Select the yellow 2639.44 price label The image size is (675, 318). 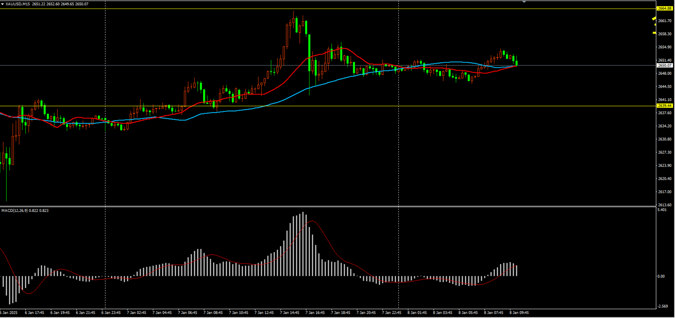(665, 106)
